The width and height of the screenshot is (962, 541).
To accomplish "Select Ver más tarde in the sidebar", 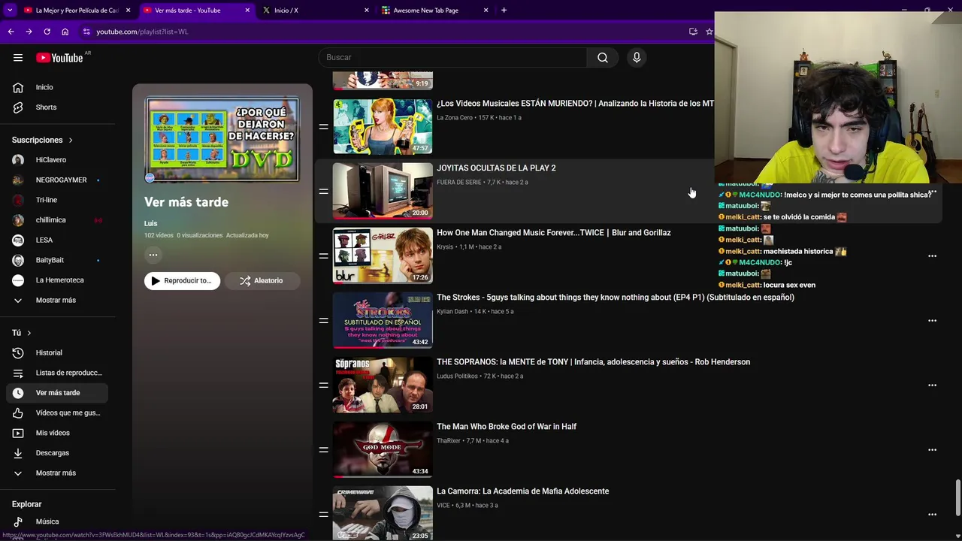I will 57,393.
